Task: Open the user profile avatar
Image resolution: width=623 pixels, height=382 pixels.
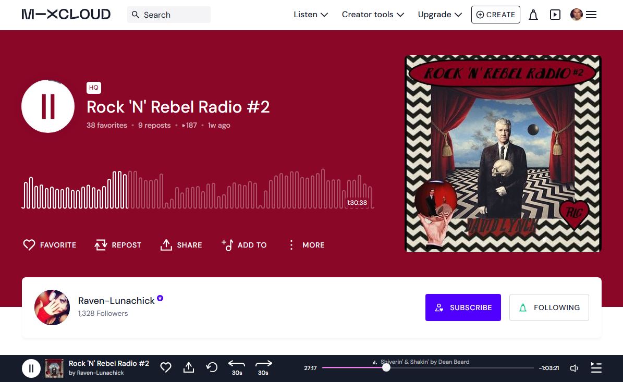Action: click(x=576, y=15)
